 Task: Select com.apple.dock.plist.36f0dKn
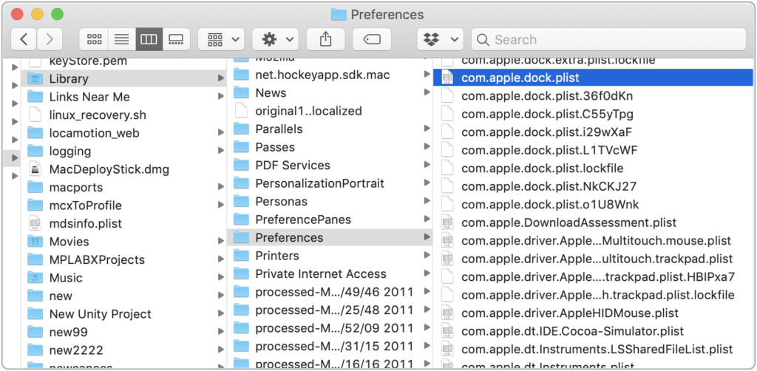tap(593, 95)
